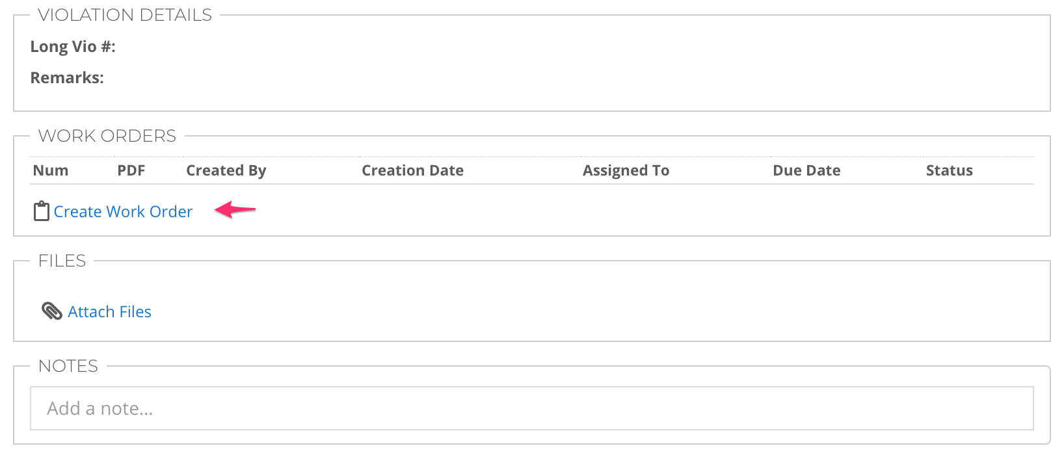Click the paperclip icon beside Attach Files
The image size is (1064, 459).
(51, 311)
